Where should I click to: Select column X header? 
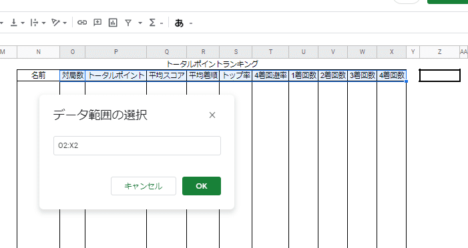[x=392, y=52]
